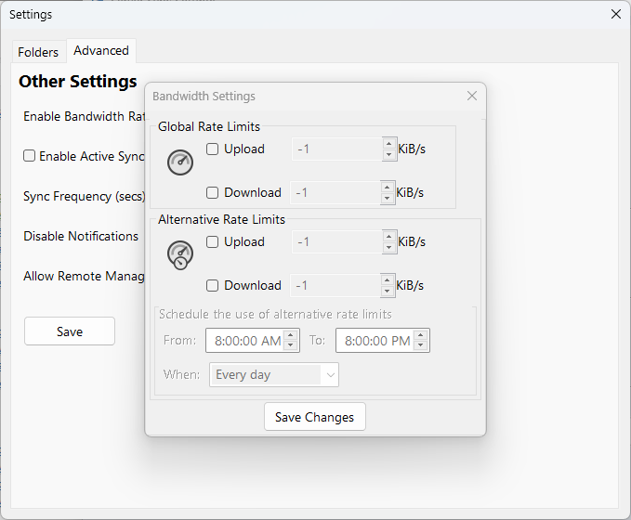Click the Global Rate Limits speedometer icon
The height and width of the screenshot is (520, 631).
(x=180, y=162)
